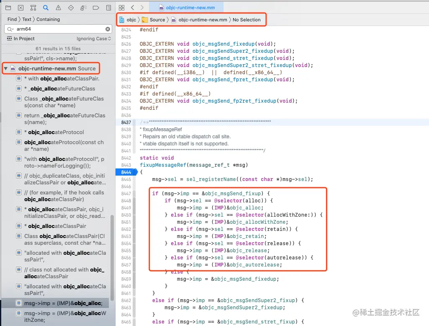Click fixupMessageRef function name in code
Viewport: 429px width, 326px height.
click(163, 165)
